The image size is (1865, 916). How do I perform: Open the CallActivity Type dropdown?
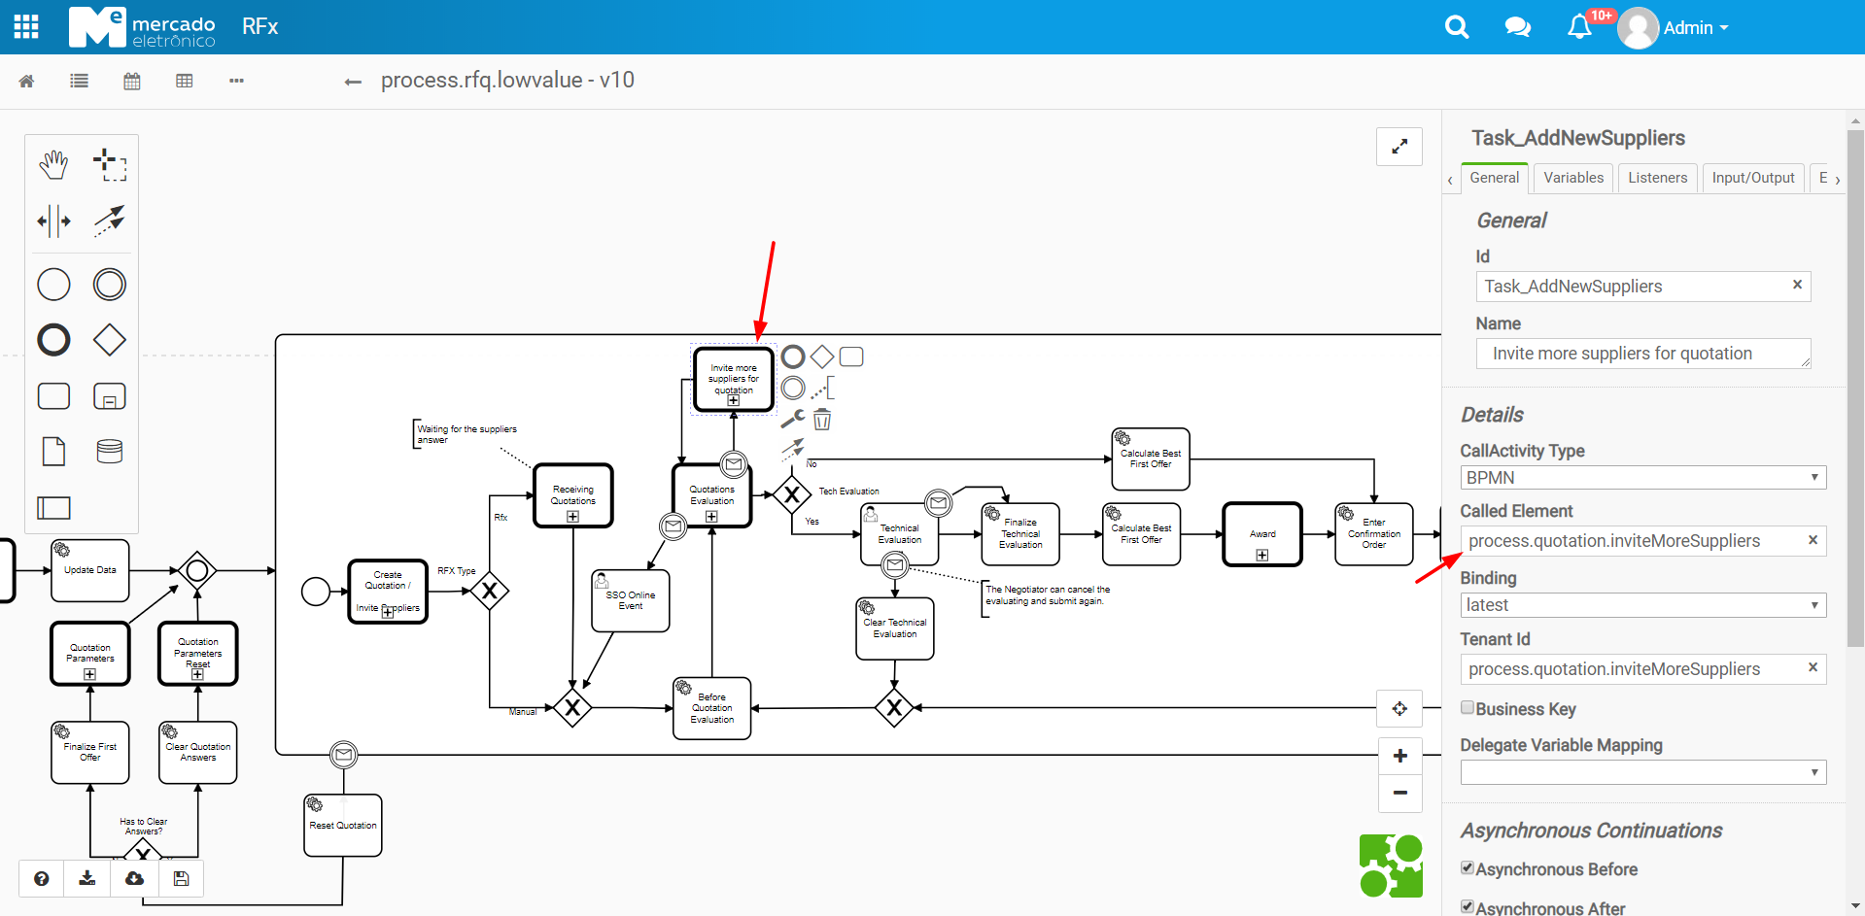coord(1641,477)
